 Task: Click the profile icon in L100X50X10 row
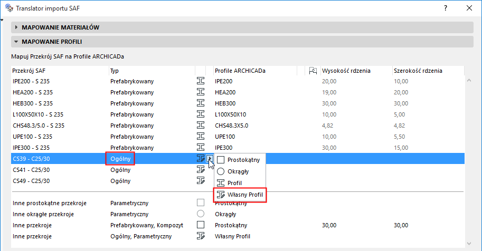pos(201,114)
